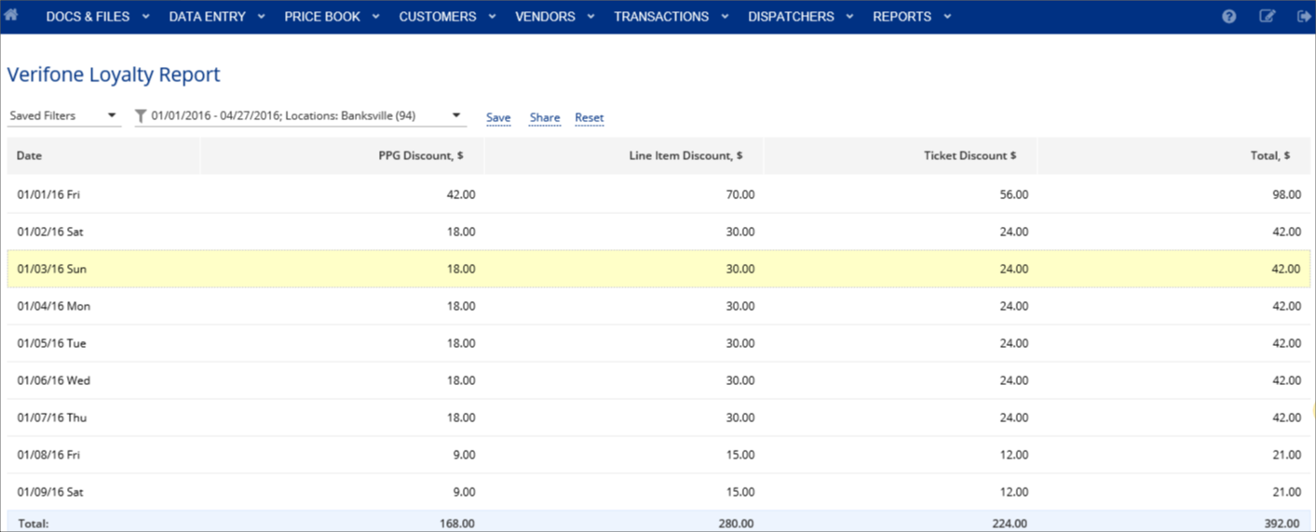Click PPG Discount value 42.00

(461, 194)
